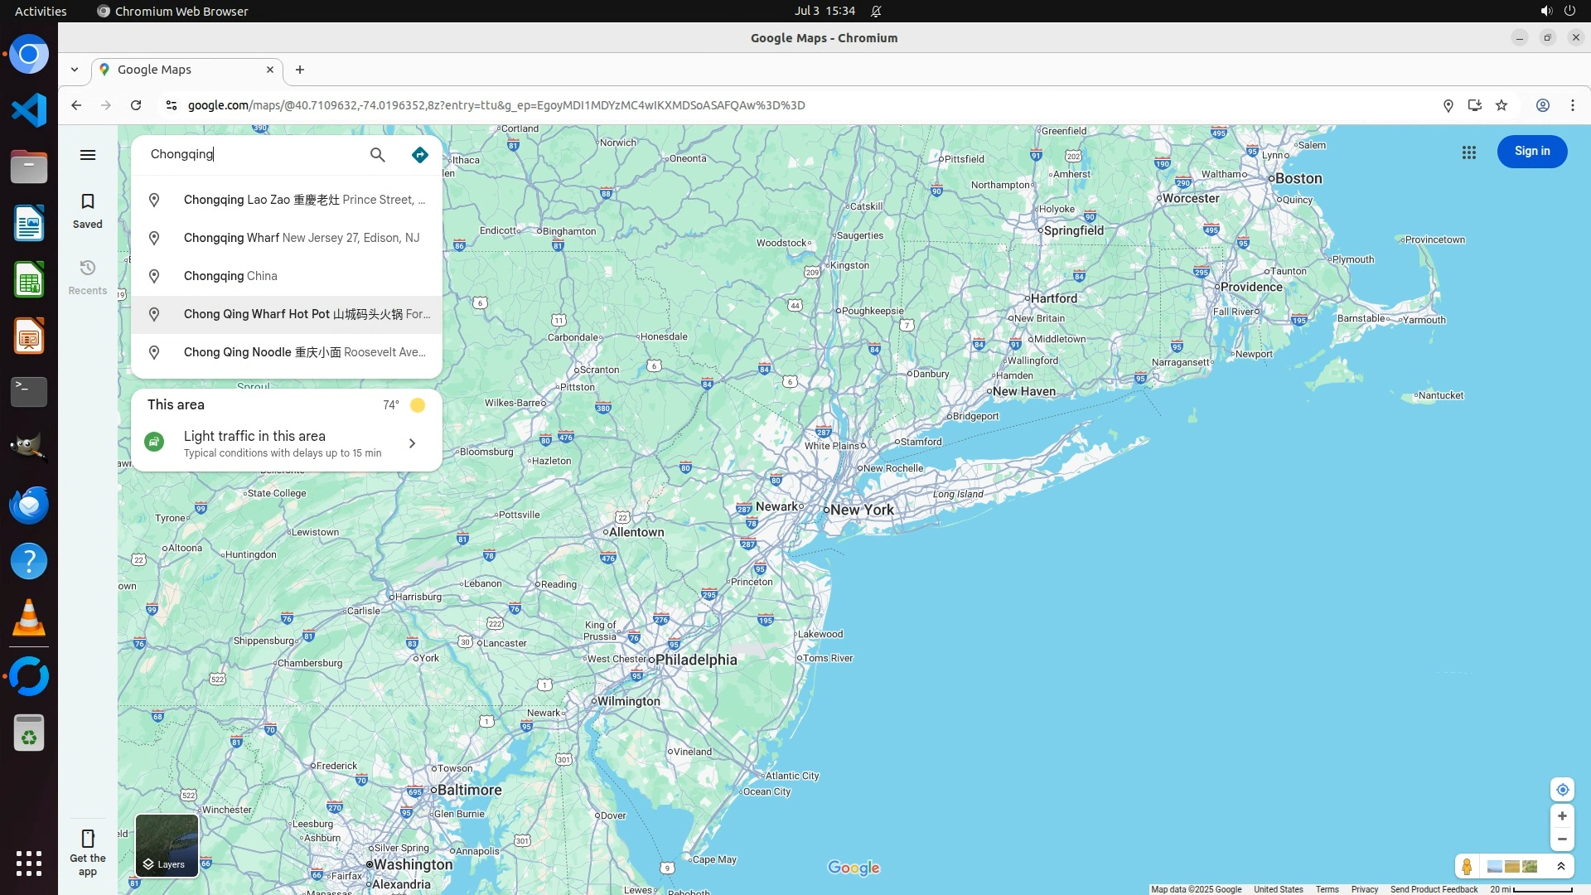Click the Get the app phone icon
This screenshot has width=1591, height=895.
[x=88, y=839]
